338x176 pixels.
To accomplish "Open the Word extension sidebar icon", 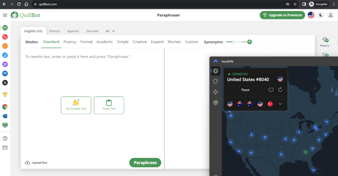I will click(5, 116).
